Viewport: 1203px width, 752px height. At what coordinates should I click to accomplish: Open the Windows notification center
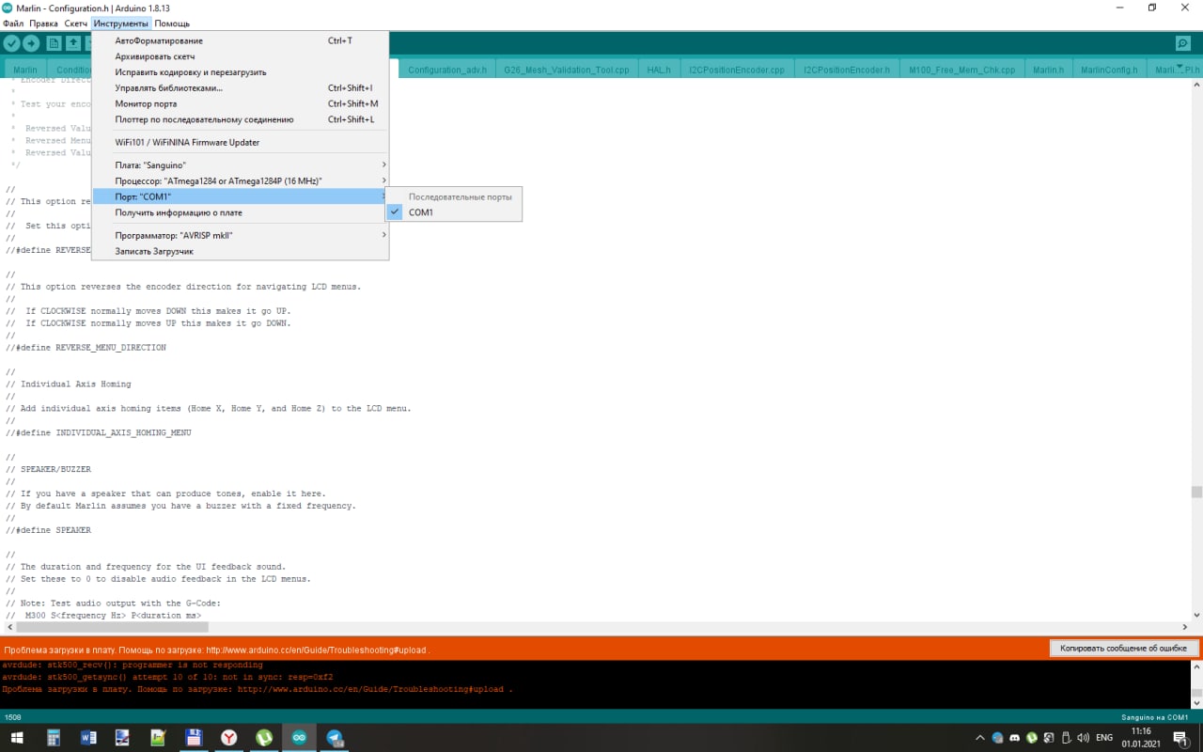1182,738
